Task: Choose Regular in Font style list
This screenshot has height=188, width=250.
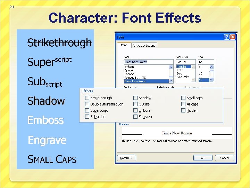Action: [x=184, y=67]
